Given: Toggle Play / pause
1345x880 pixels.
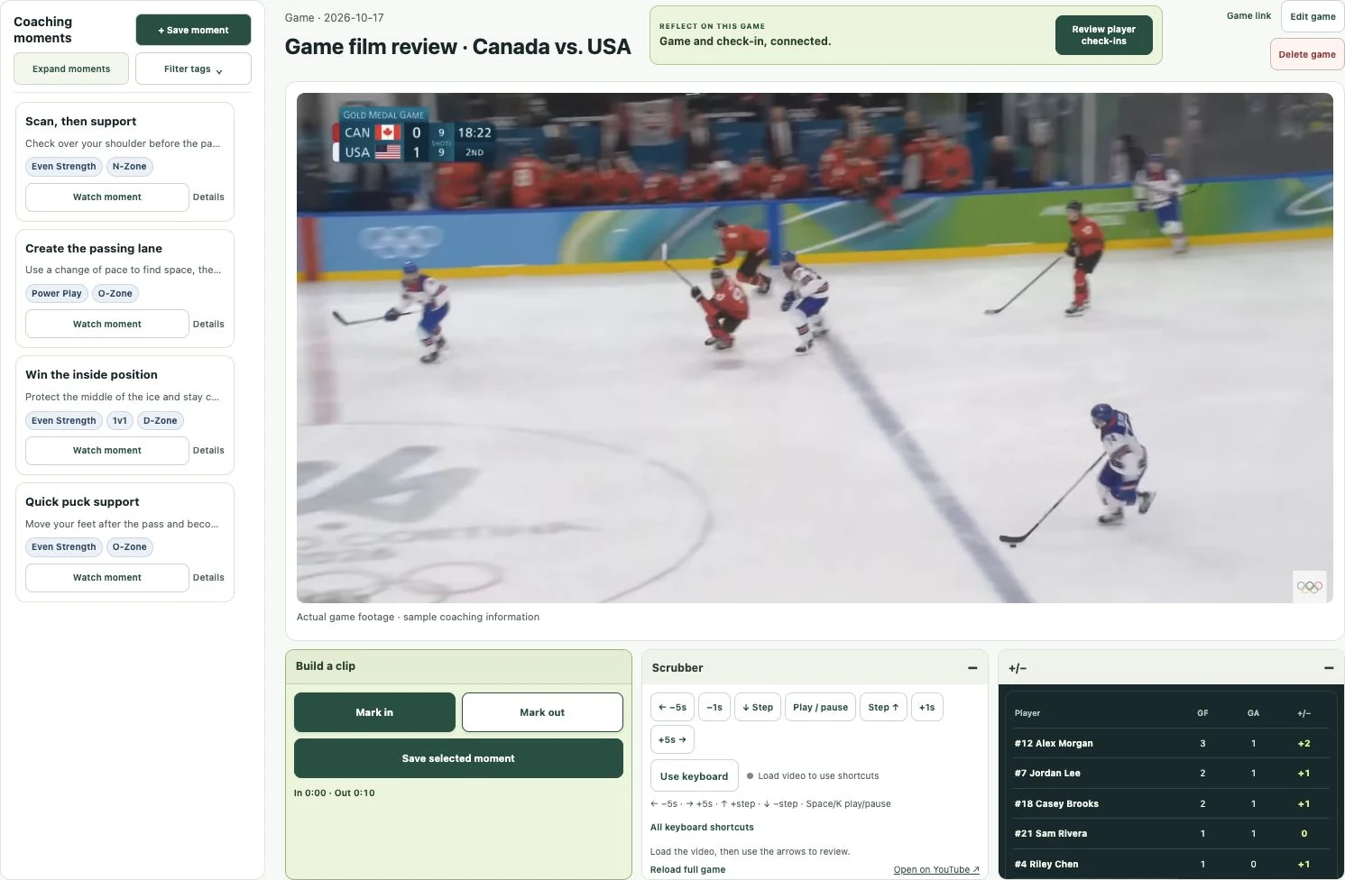Looking at the screenshot, I should pyautogui.click(x=820, y=708).
